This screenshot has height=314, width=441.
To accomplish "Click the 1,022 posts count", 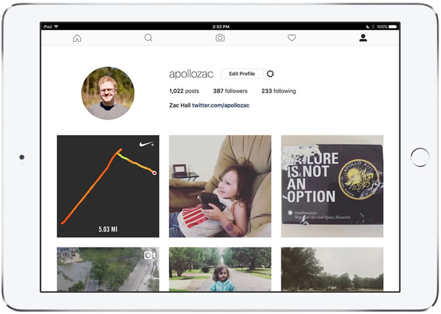I will (184, 91).
